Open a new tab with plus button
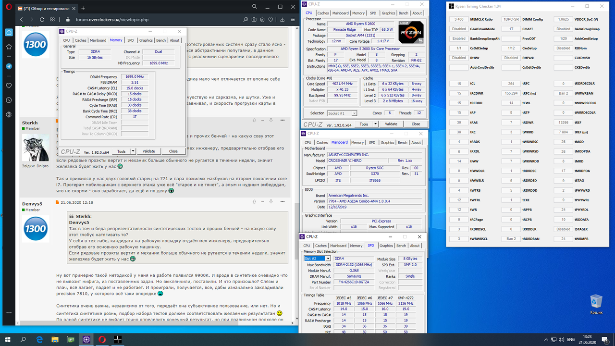 [x=83, y=8]
